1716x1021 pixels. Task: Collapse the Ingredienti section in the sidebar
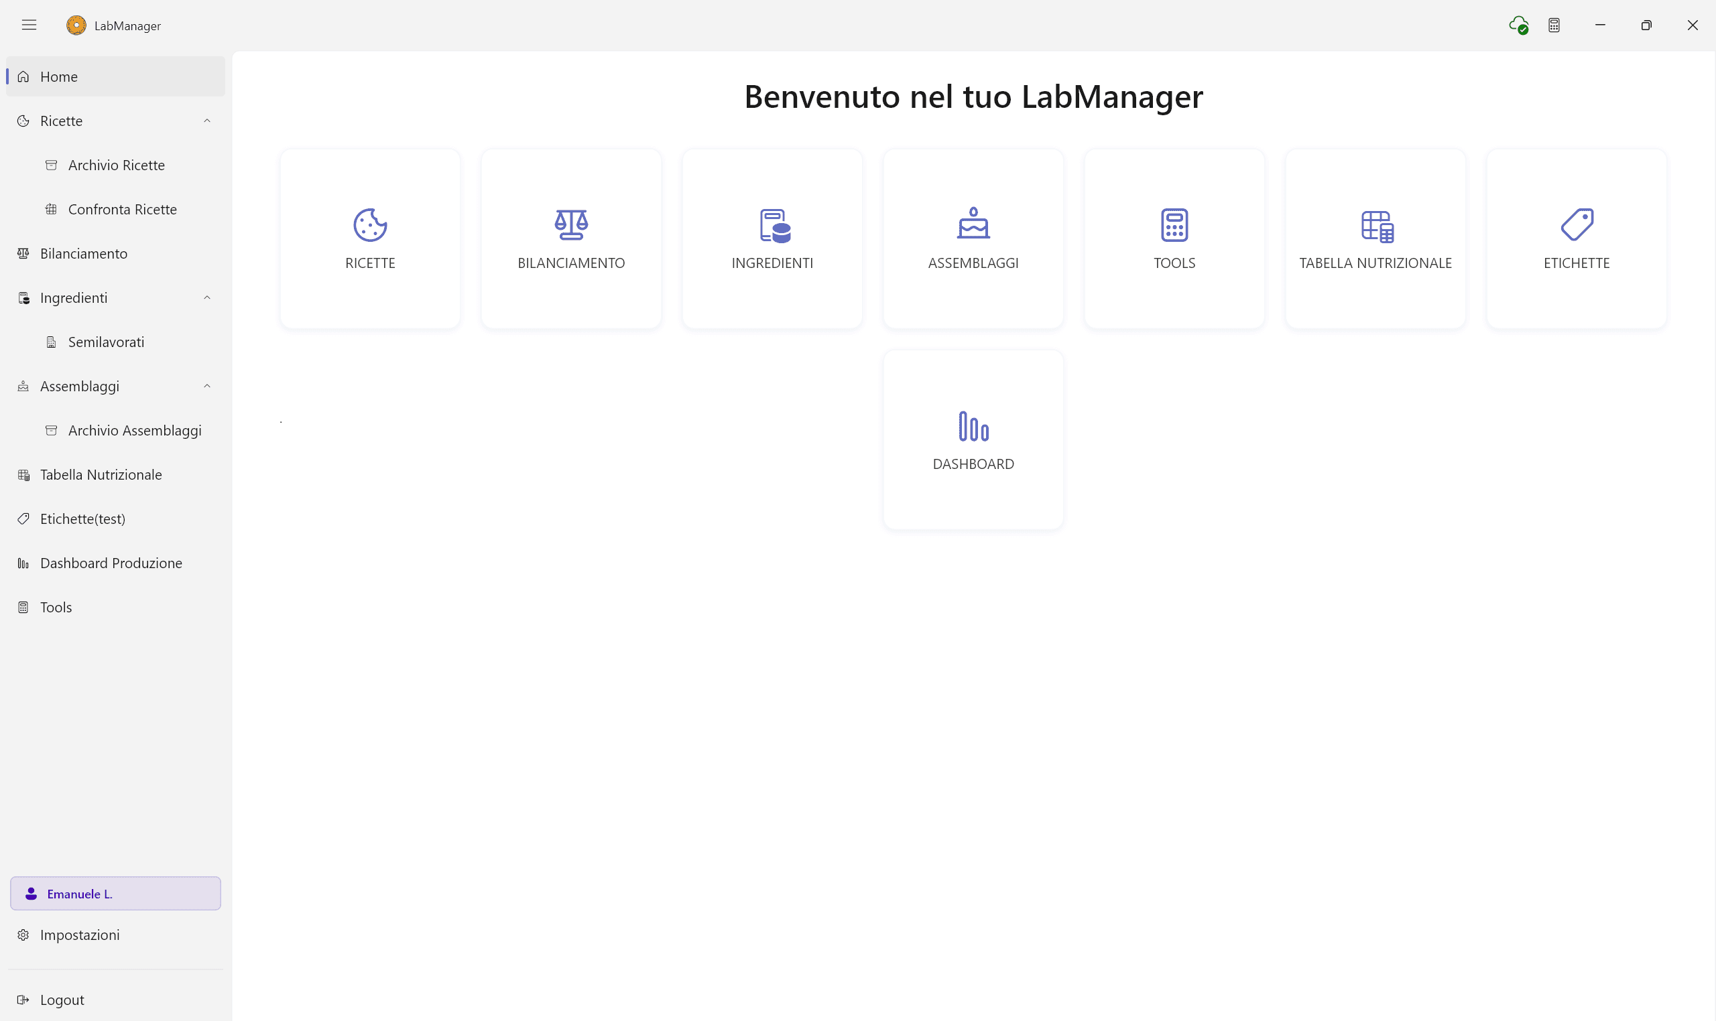pos(206,297)
